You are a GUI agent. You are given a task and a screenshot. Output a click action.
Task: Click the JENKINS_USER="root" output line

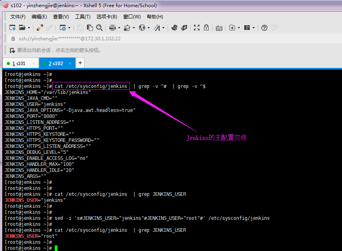pos(31,236)
